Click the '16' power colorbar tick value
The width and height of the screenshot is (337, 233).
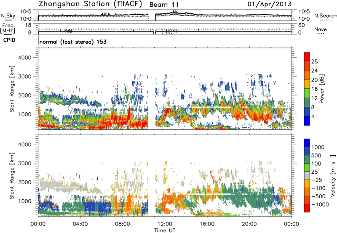314,89
